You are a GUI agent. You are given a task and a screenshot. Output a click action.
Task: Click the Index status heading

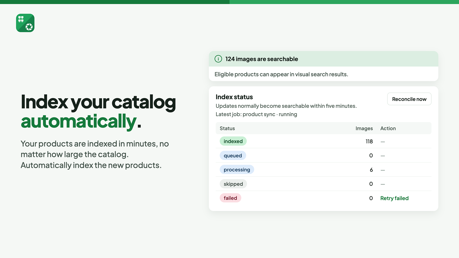click(x=234, y=97)
